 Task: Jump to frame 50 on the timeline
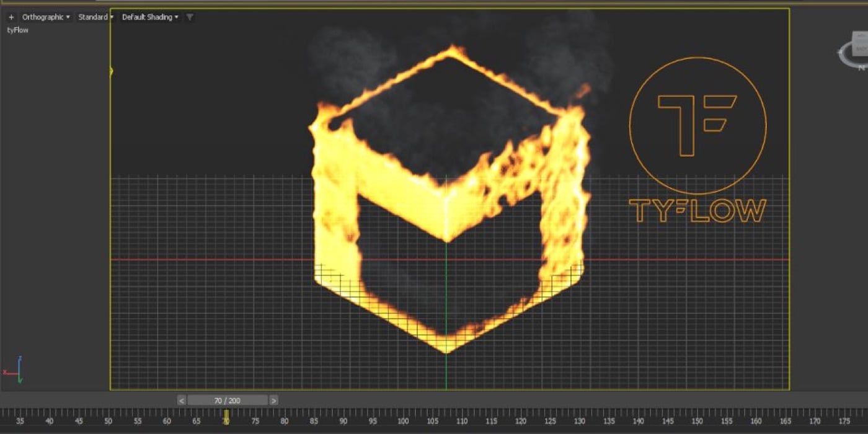coord(108,422)
